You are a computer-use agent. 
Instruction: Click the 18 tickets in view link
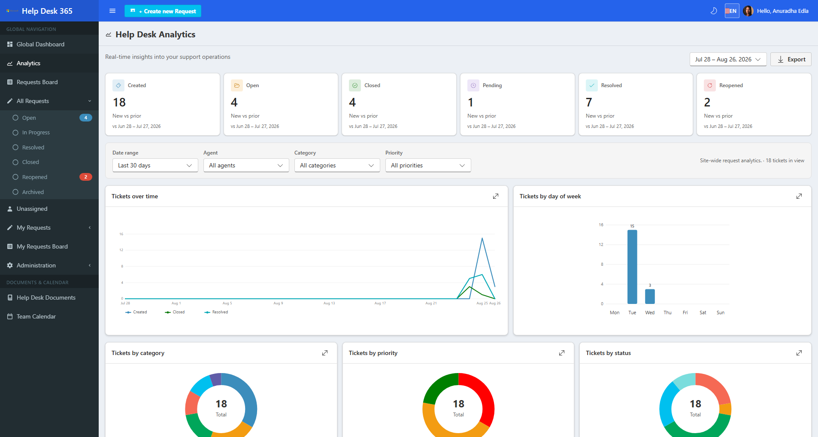[785, 161]
